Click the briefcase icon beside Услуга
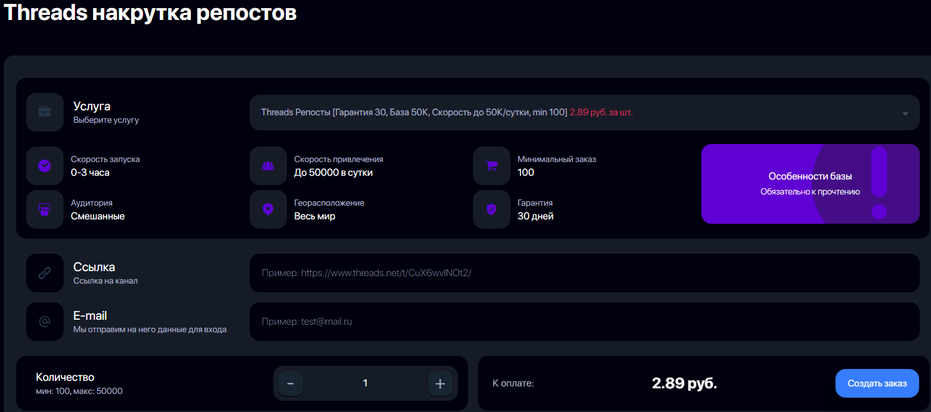Viewport: 931px width, 412px height. pyautogui.click(x=45, y=112)
